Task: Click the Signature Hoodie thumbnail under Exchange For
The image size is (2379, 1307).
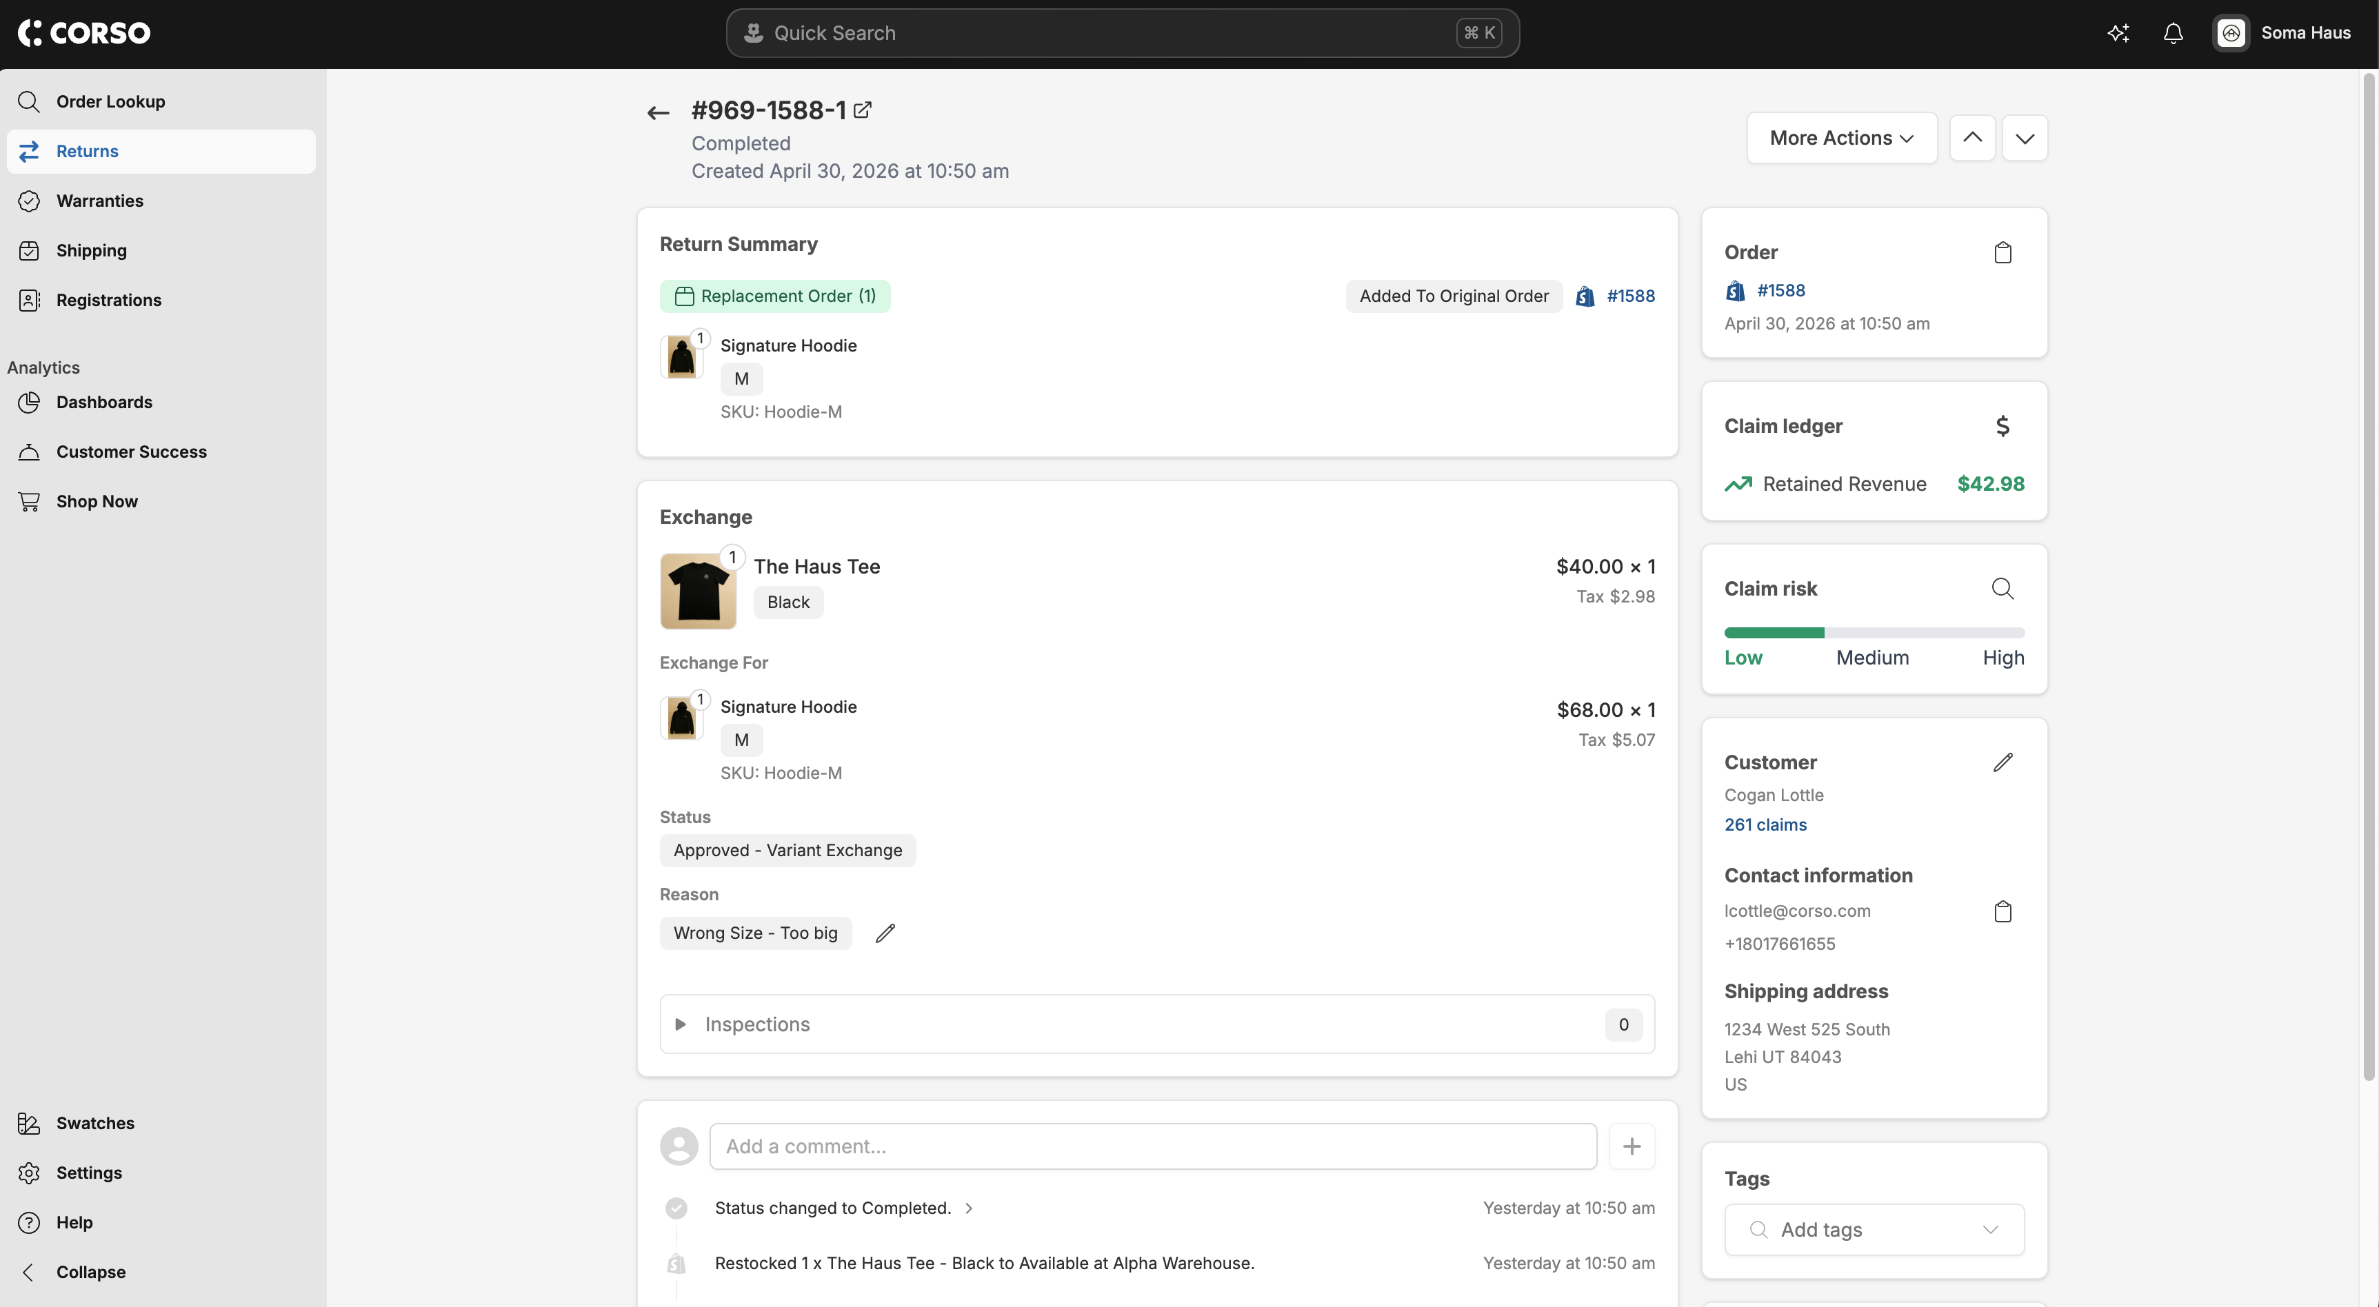Action: point(681,717)
